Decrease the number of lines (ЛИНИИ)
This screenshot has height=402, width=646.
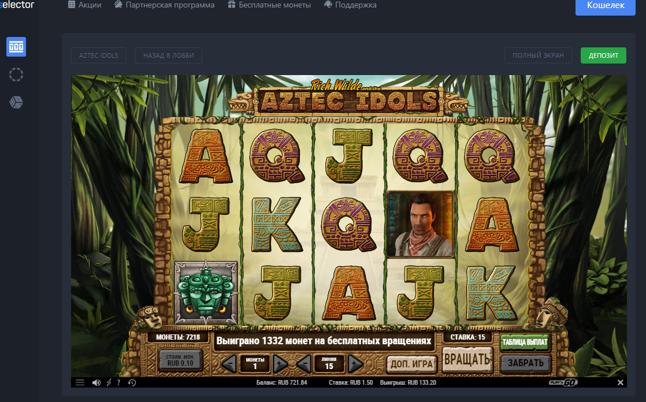303,363
